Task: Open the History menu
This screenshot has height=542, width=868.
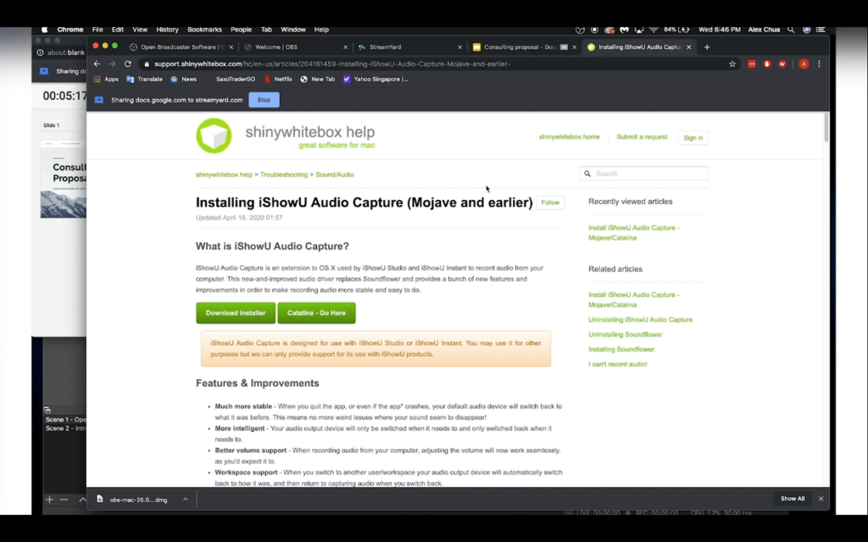Action: [167, 30]
